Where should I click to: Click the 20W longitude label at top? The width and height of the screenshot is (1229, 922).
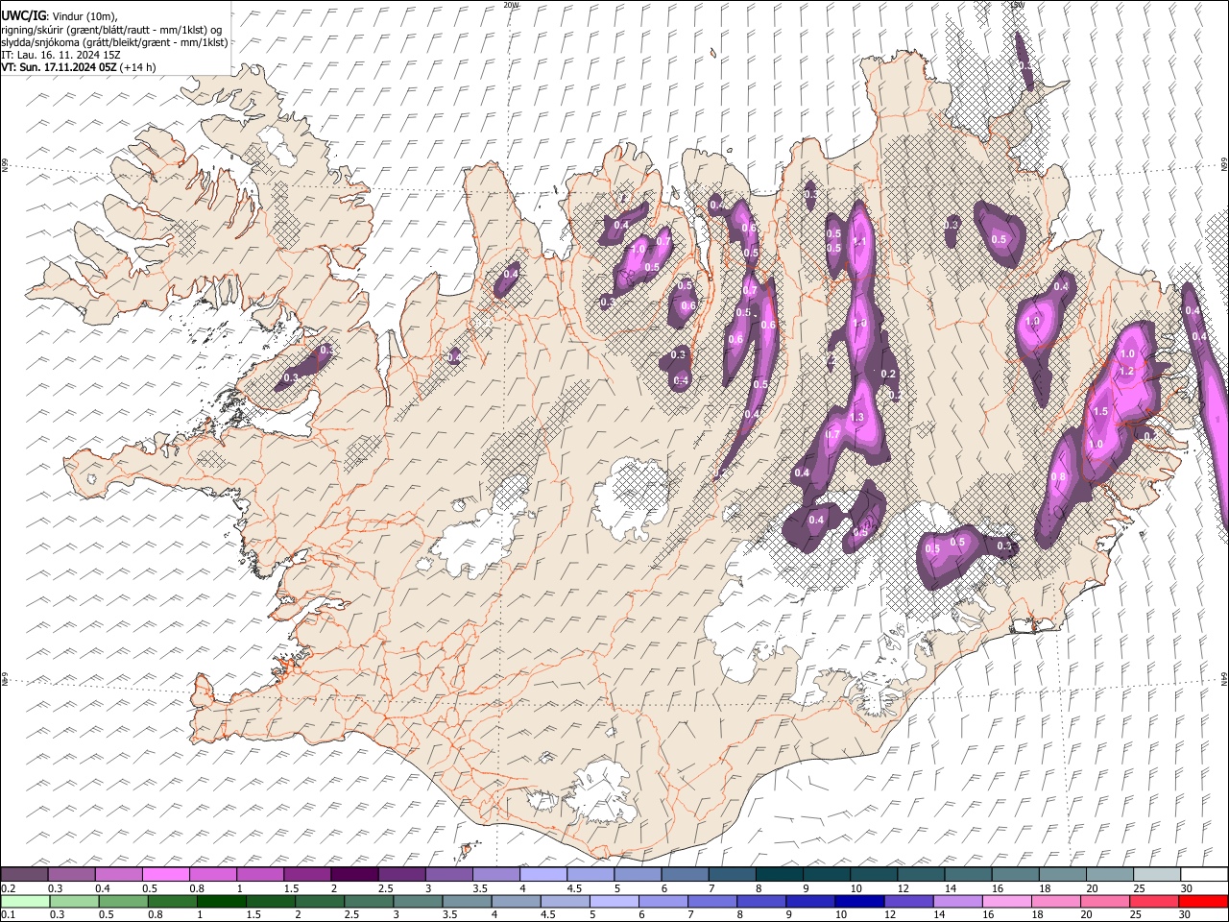pos(511,5)
